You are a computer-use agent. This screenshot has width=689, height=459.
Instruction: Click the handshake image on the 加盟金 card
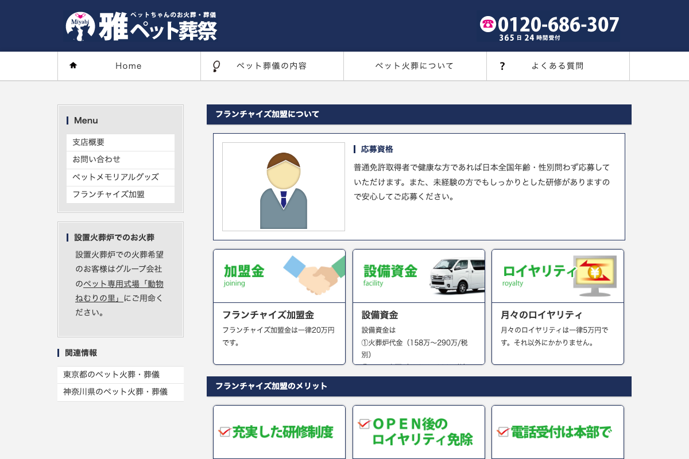pos(314,274)
